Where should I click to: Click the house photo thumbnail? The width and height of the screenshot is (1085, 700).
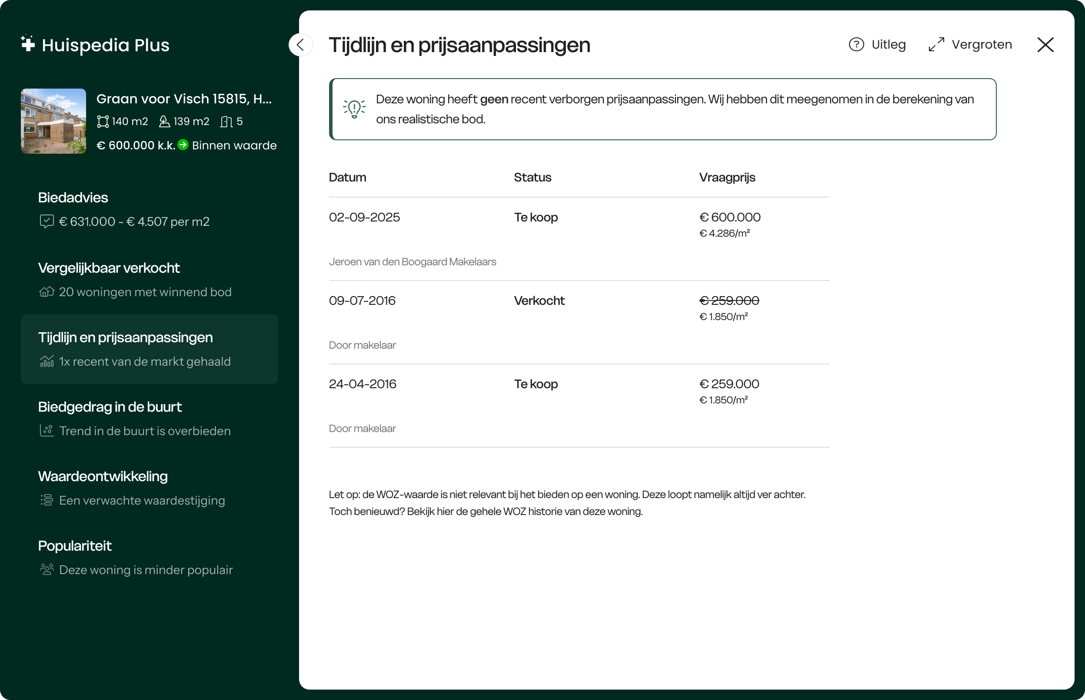pos(53,121)
